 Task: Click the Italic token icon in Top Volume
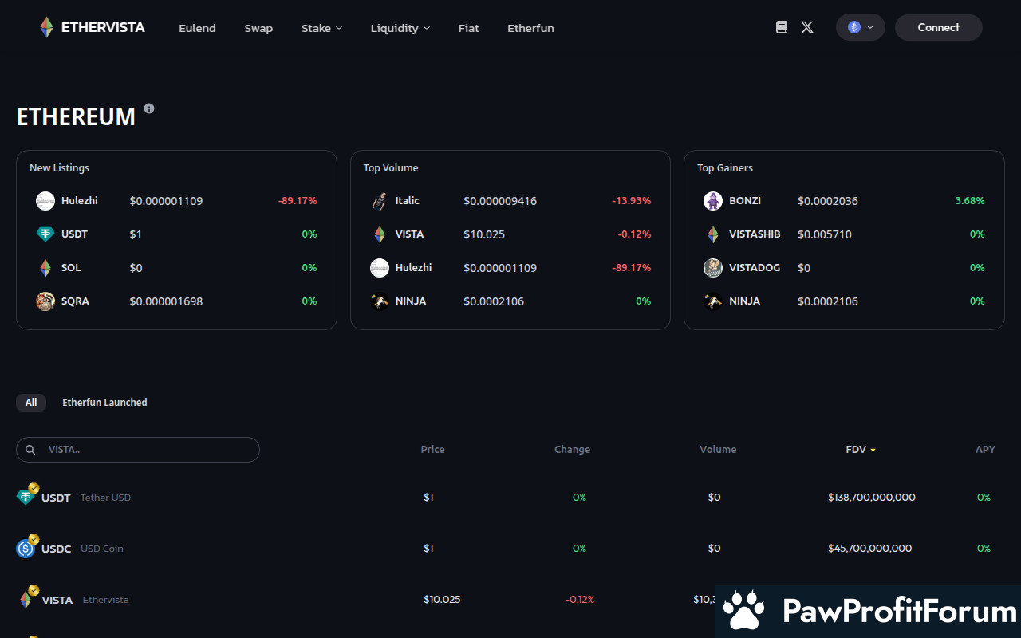point(380,201)
